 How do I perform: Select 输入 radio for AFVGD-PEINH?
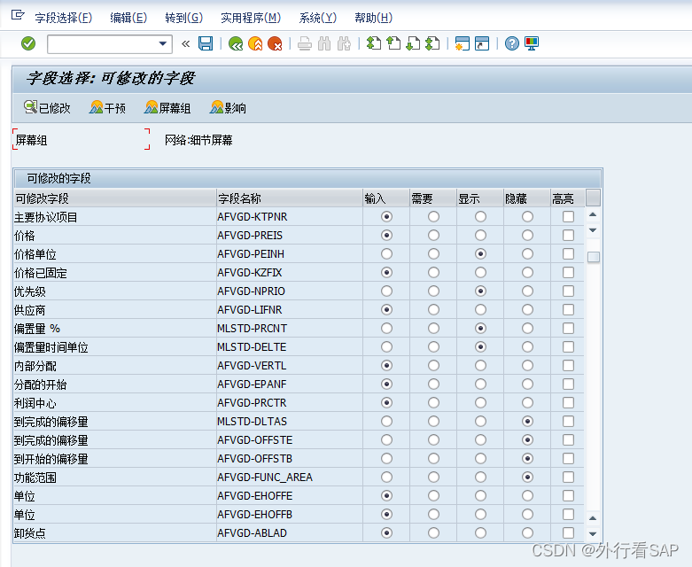[x=386, y=253]
